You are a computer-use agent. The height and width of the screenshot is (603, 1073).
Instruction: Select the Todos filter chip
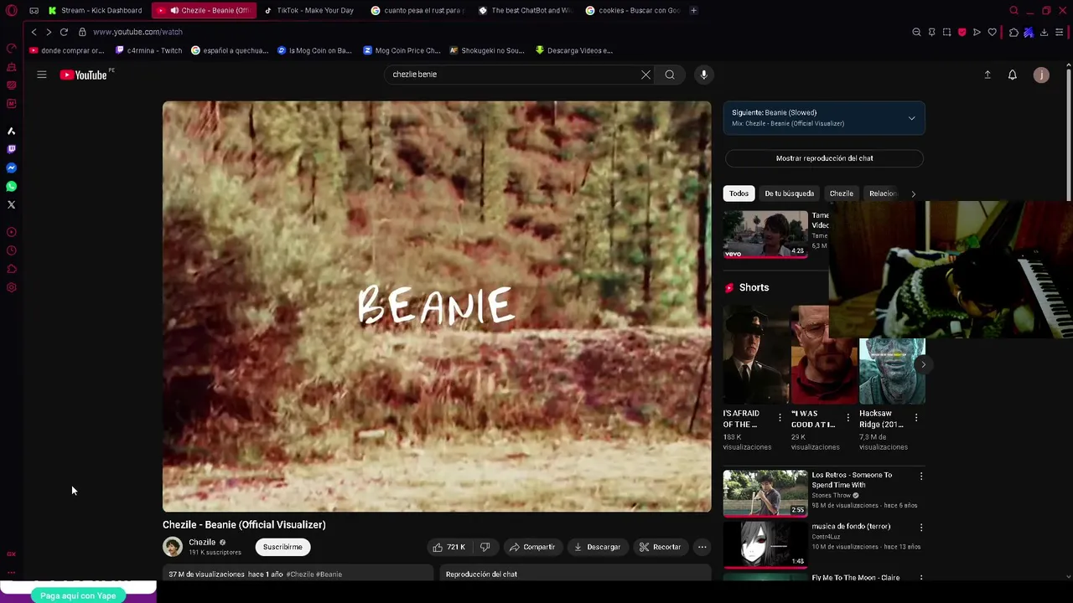click(739, 193)
